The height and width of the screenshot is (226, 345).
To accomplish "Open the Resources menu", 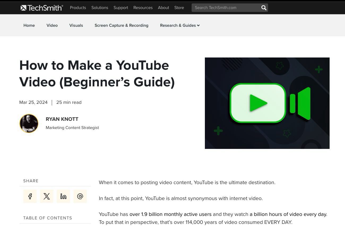I will 143,8.
